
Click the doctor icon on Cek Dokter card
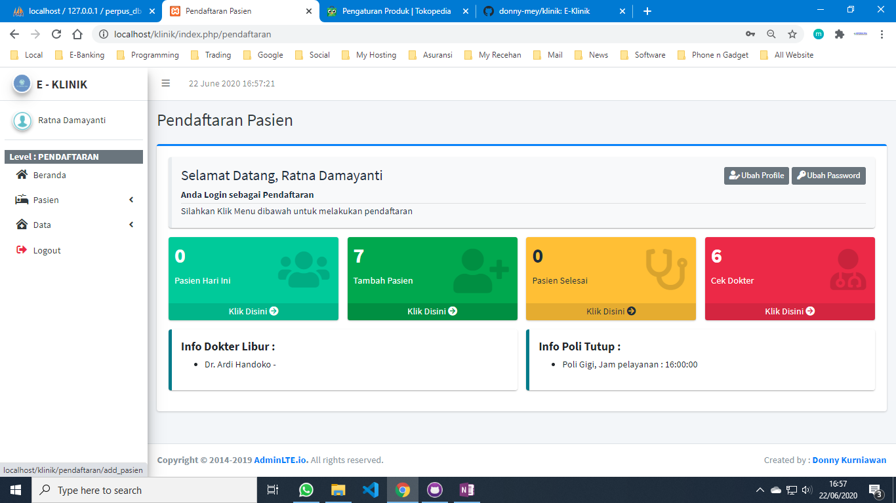847,270
